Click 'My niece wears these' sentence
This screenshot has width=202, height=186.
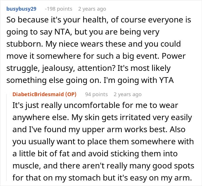pos(86,44)
